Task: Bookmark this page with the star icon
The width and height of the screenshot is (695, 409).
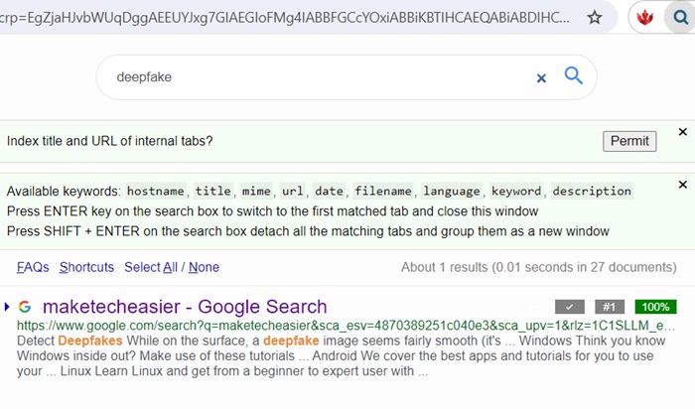Action: pos(595,18)
